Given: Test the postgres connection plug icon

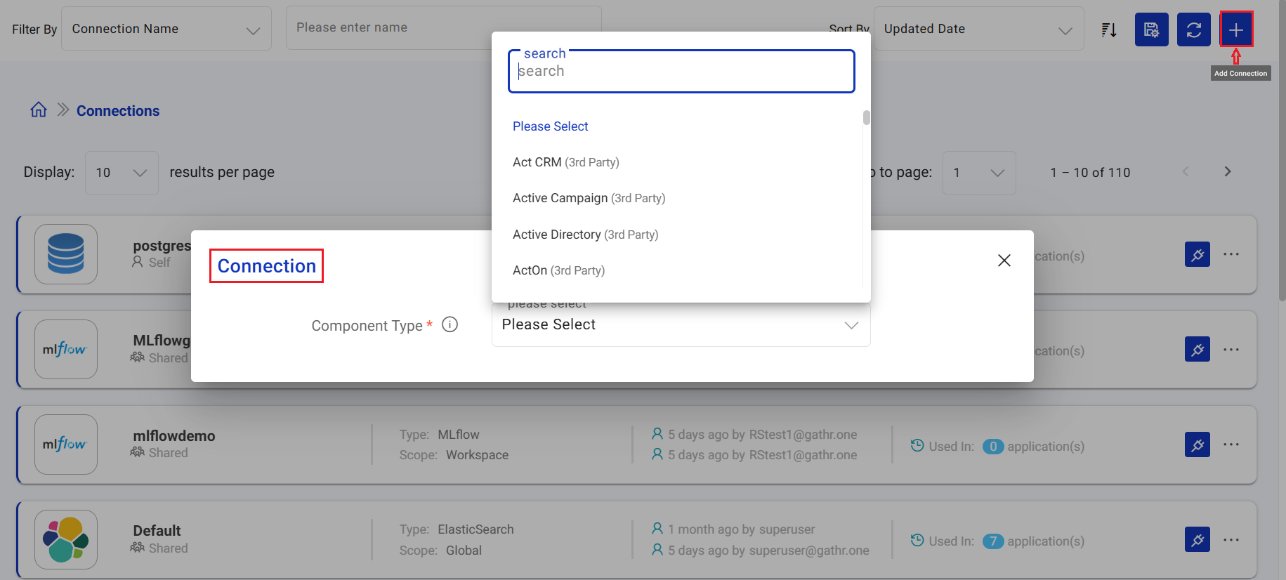Looking at the screenshot, I should (1197, 254).
